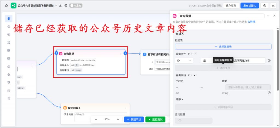Open the presentation chart sidebar icon
This screenshot has width=280, height=128.
(x=9, y=82)
